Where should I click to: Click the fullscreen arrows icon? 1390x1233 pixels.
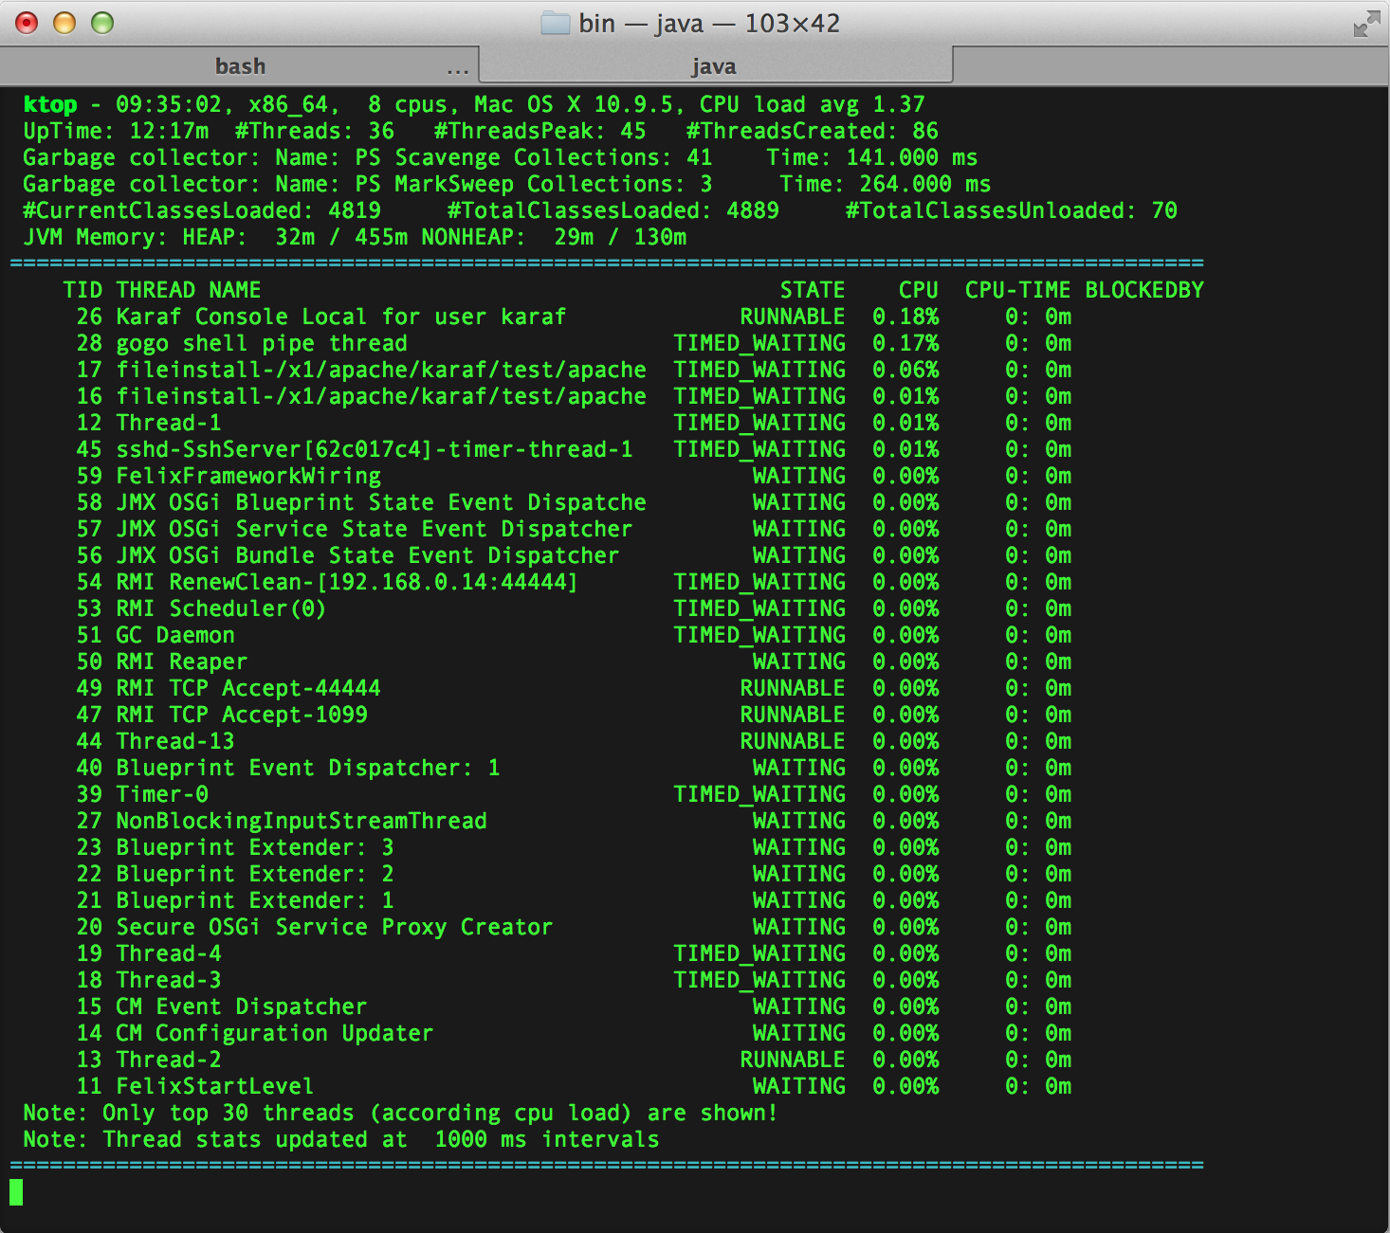pos(1366,24)
